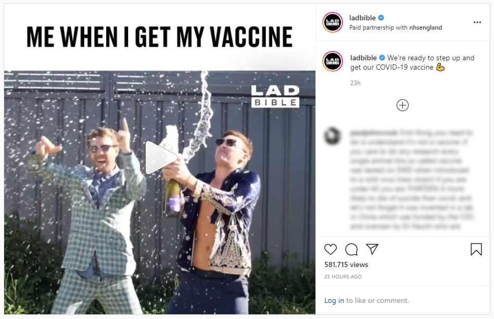Open the three-dot more options menu
Screen dimensions: 494x319
coord(477,22)
